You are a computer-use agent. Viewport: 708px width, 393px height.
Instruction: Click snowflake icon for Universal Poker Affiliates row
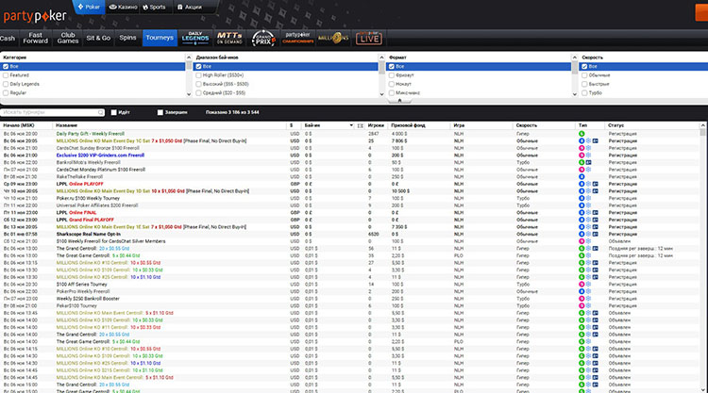[x=588, y=205]
